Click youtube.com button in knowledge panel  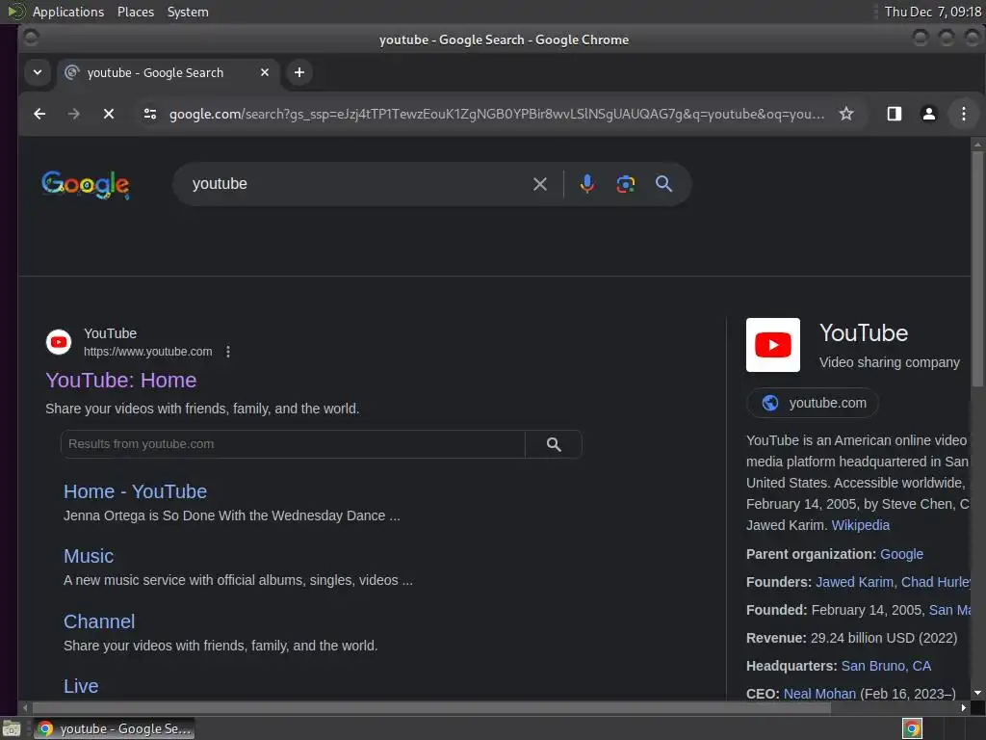[x=813, y=403]
